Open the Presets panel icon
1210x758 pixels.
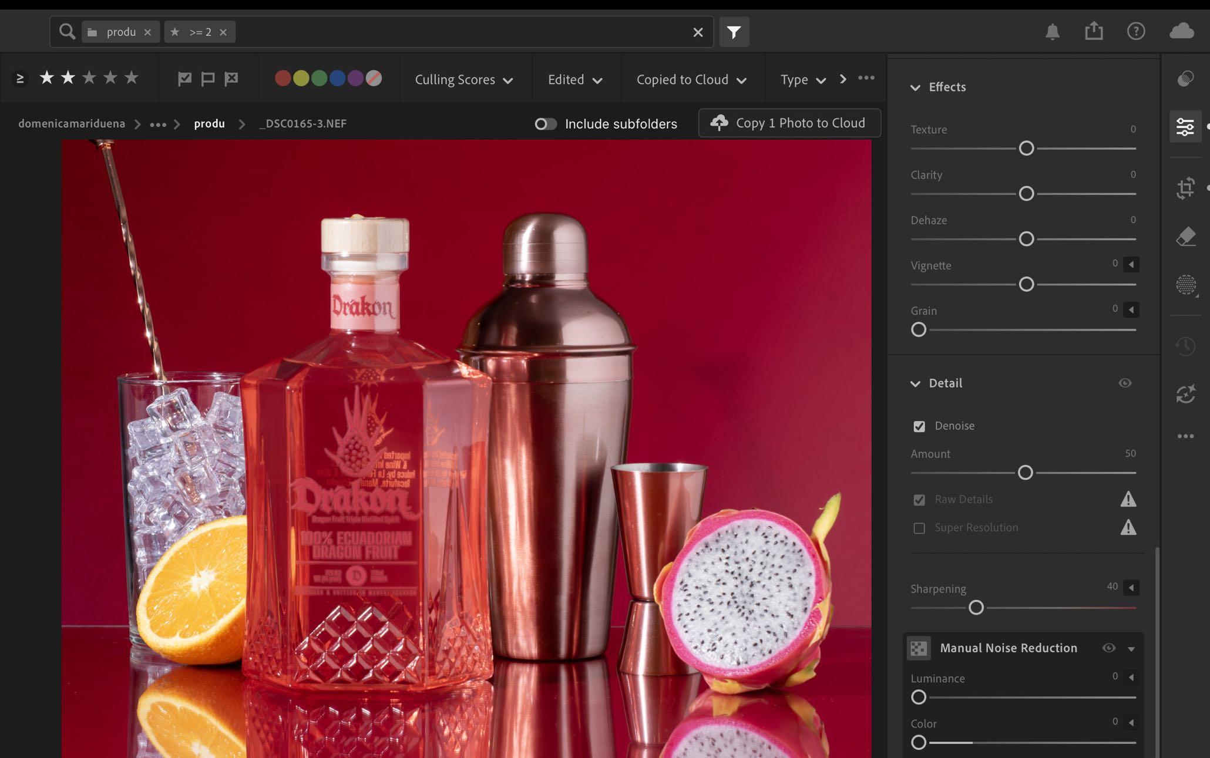(1185, 79)
